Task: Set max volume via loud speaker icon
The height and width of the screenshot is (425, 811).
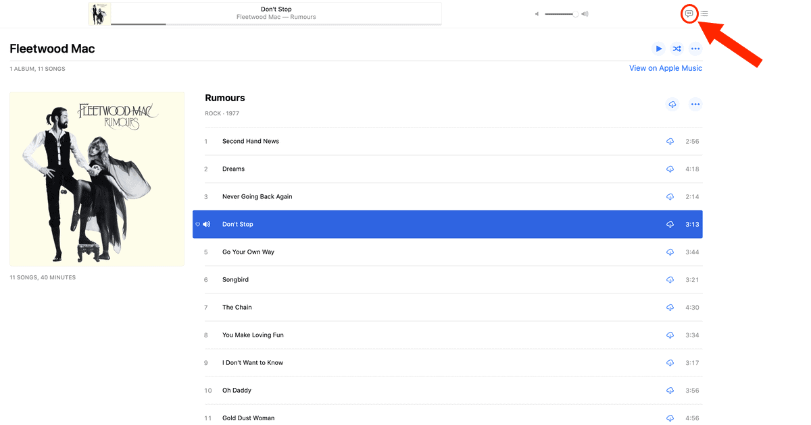Action: (x=585, y=14)
